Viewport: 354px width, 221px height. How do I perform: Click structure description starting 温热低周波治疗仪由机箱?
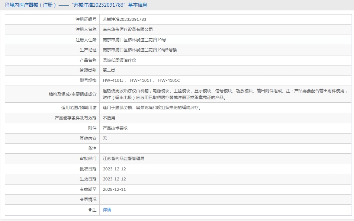pos(225,94)
